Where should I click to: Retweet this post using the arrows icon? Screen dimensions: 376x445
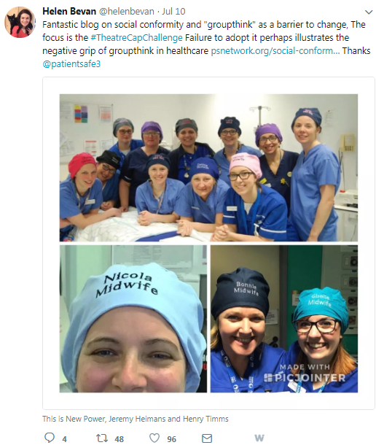[x=102, y=438]
